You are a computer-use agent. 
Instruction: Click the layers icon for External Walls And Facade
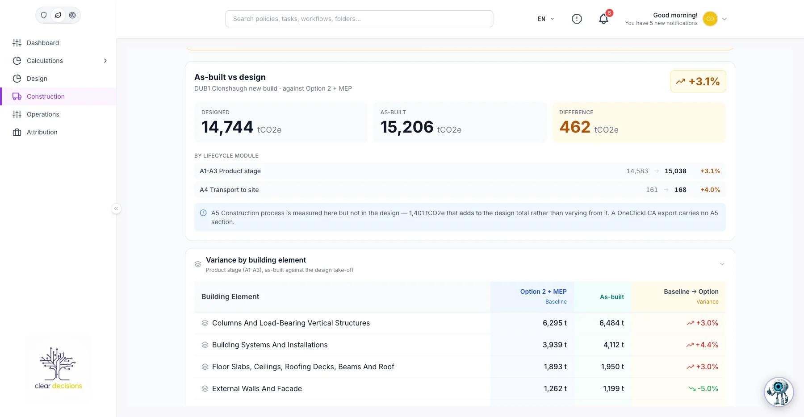tap(205, 388)
